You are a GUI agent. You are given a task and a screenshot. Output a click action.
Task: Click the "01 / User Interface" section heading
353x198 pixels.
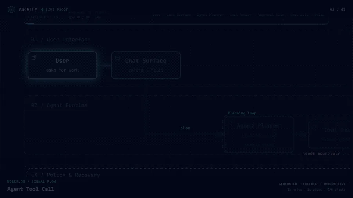tap(61, 40)
